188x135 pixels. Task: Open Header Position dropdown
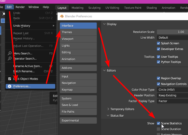coord(172,95)
